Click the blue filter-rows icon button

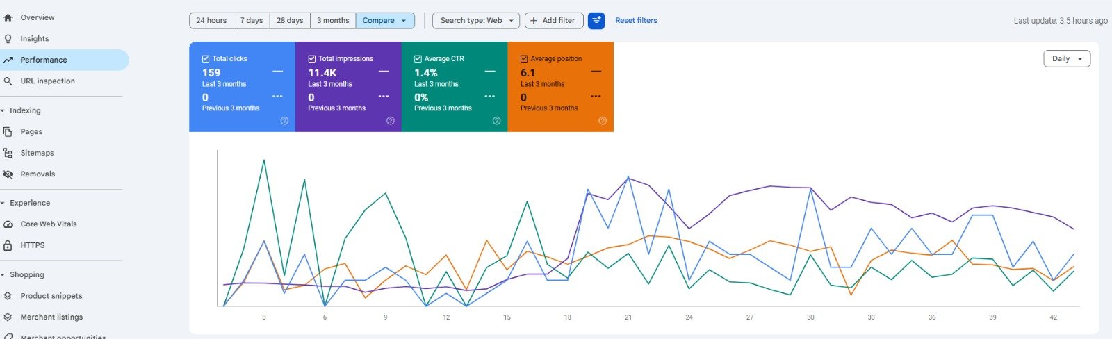596,21
